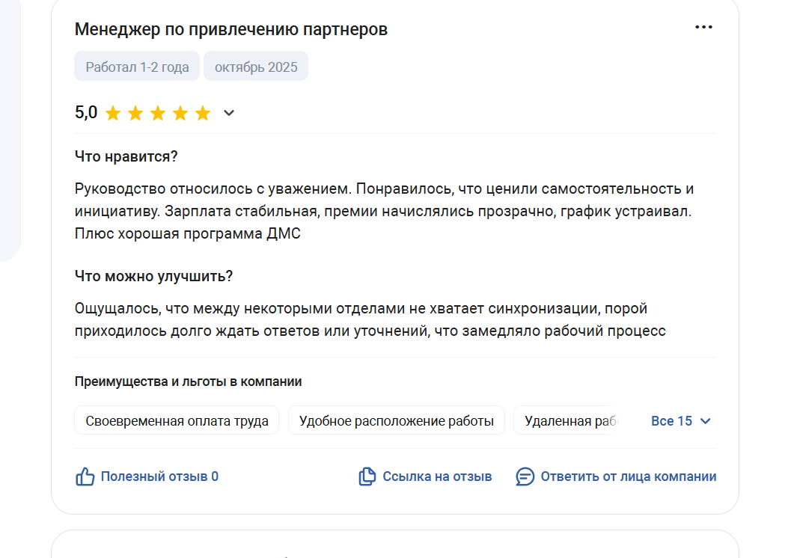Click the fifth rating star

[203, 114]
